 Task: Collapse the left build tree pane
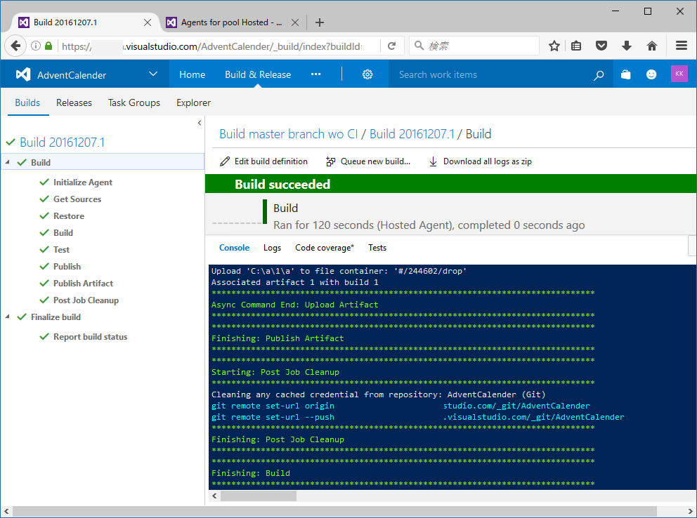click(199, 123)
